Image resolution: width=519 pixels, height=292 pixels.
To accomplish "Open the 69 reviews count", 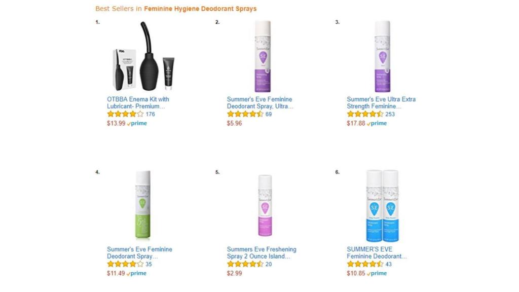I will point(269,114).
